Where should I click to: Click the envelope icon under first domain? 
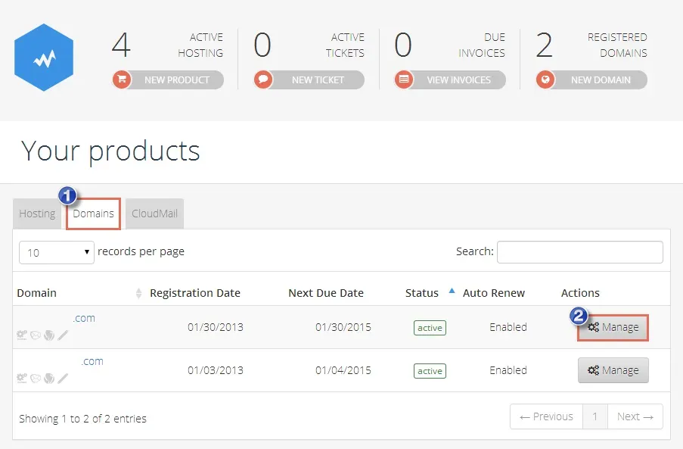pyautogui.click(x=36, y=335)
